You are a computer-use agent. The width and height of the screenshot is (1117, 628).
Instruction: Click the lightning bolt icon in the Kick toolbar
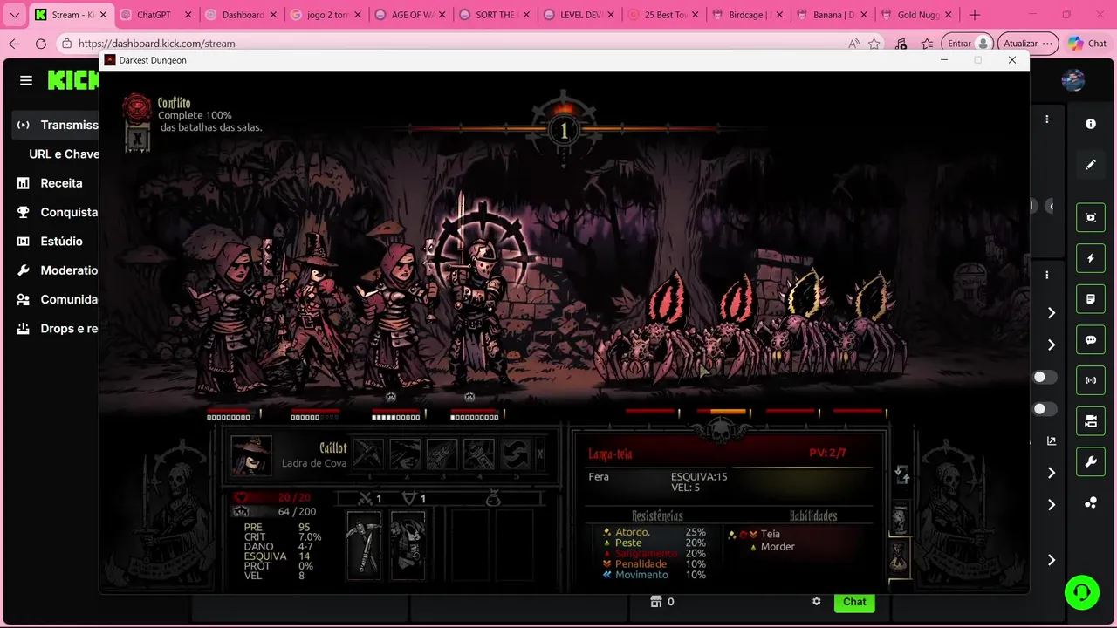pyautogui.click(x=1091, y=258)
